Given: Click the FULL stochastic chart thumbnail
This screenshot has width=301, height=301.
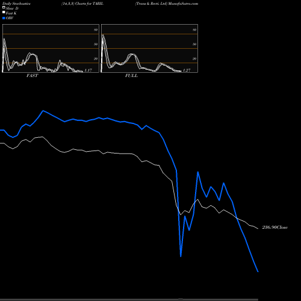Looking at the screenshot, I should [149, 48].
